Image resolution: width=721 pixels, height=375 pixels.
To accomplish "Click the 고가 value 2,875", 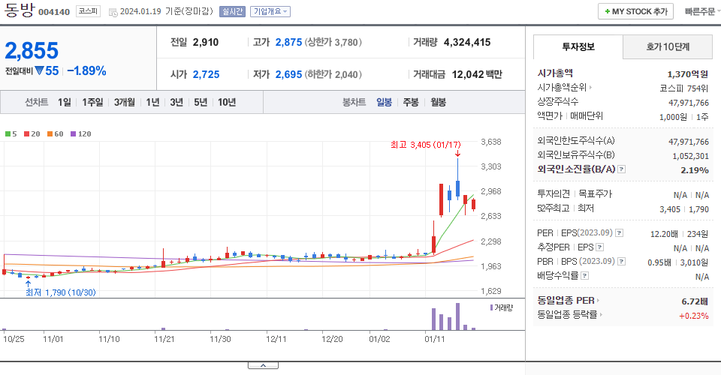I will point(288,42).
